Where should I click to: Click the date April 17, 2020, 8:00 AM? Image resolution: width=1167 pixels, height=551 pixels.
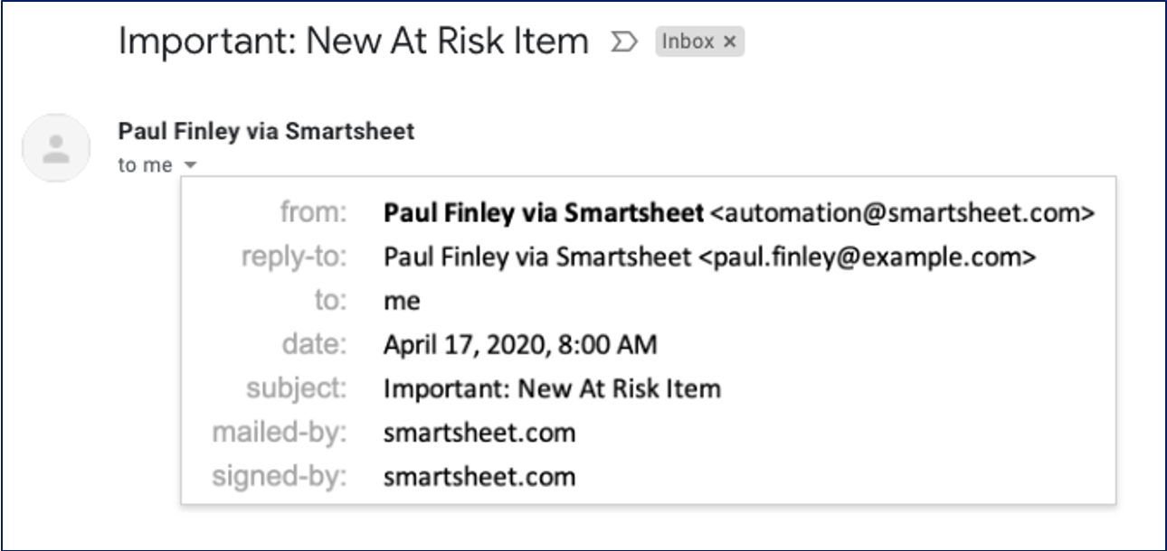click(520, 344)
